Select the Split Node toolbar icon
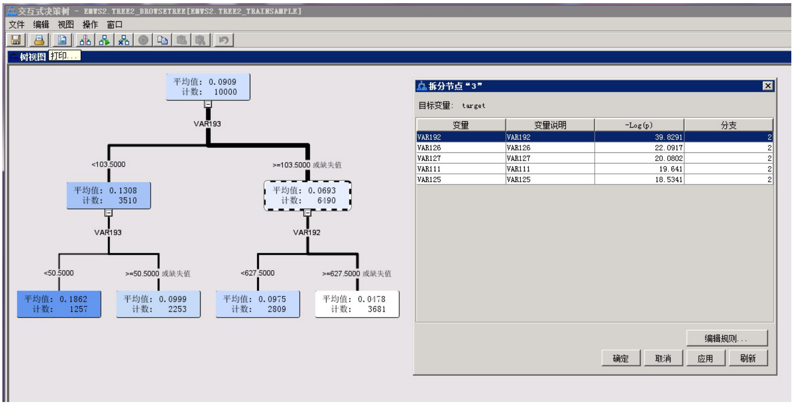795x409 pixels. coord(85,40)
